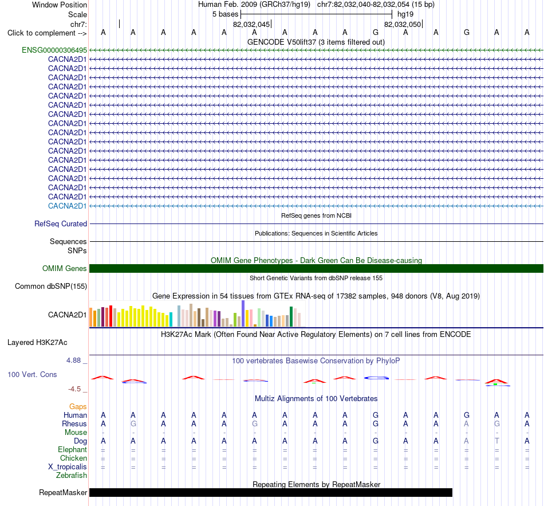Click the GENCODE V50lift37 track title
This screenshot has height=506, width=544.
316,42
